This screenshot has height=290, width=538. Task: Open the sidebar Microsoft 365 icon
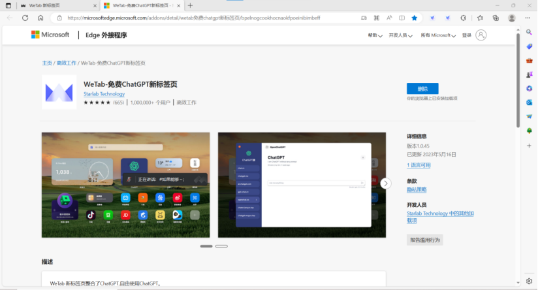tap(529, 89)
